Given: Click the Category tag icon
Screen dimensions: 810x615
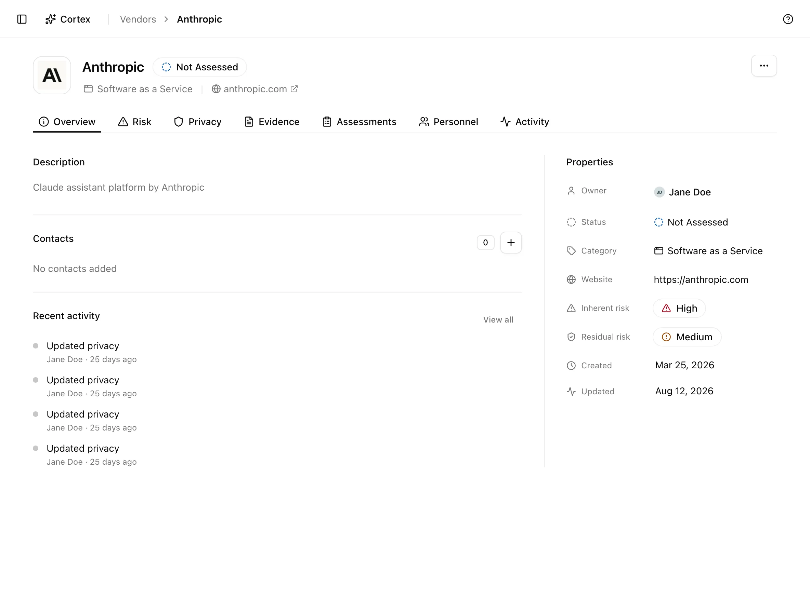Looking at the screenshot, I should coord(571,251).
